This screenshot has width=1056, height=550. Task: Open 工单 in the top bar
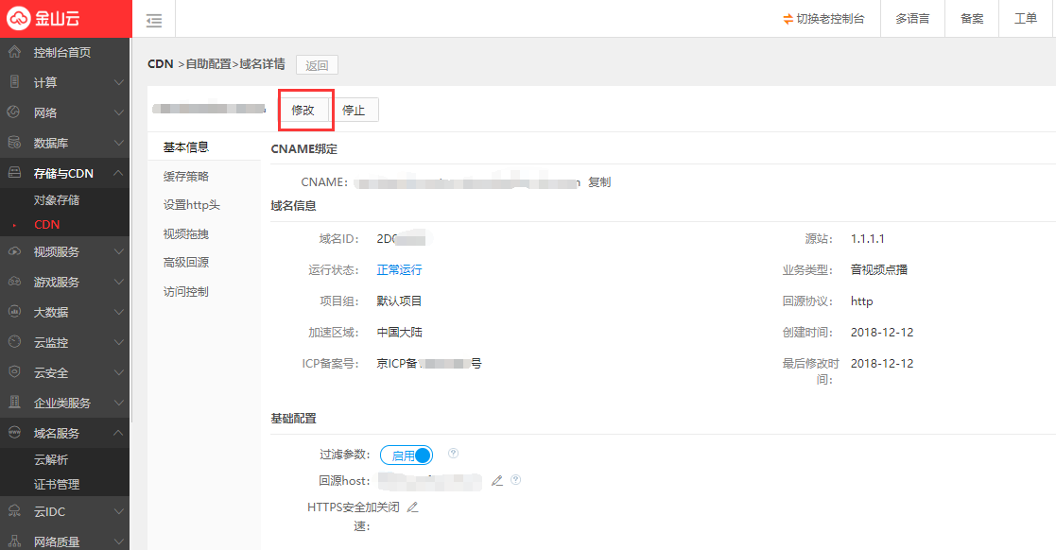1026,19
